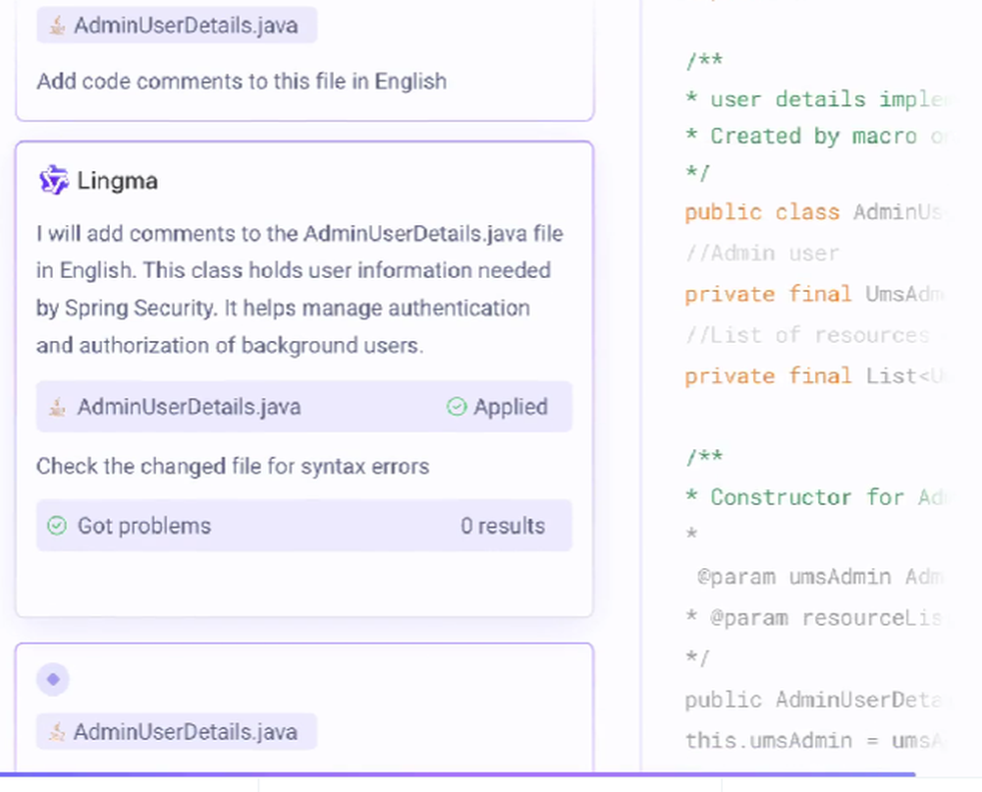Expand the Got problems results row
The image size is (982, 792).
tap(304, 525)
